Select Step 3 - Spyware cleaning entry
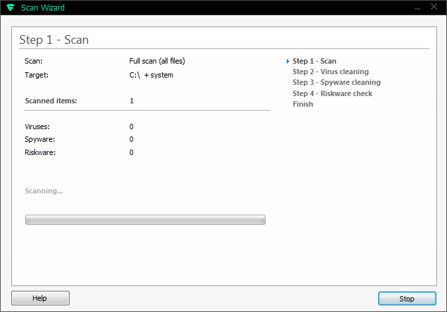The image size is (447, 312). click(336, 82)
